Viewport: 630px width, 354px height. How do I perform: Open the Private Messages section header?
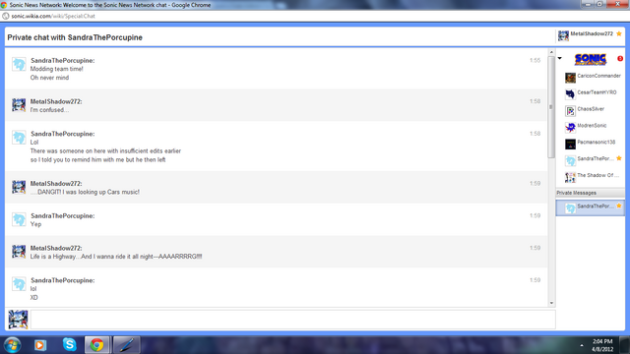click(x=591, y=193)
